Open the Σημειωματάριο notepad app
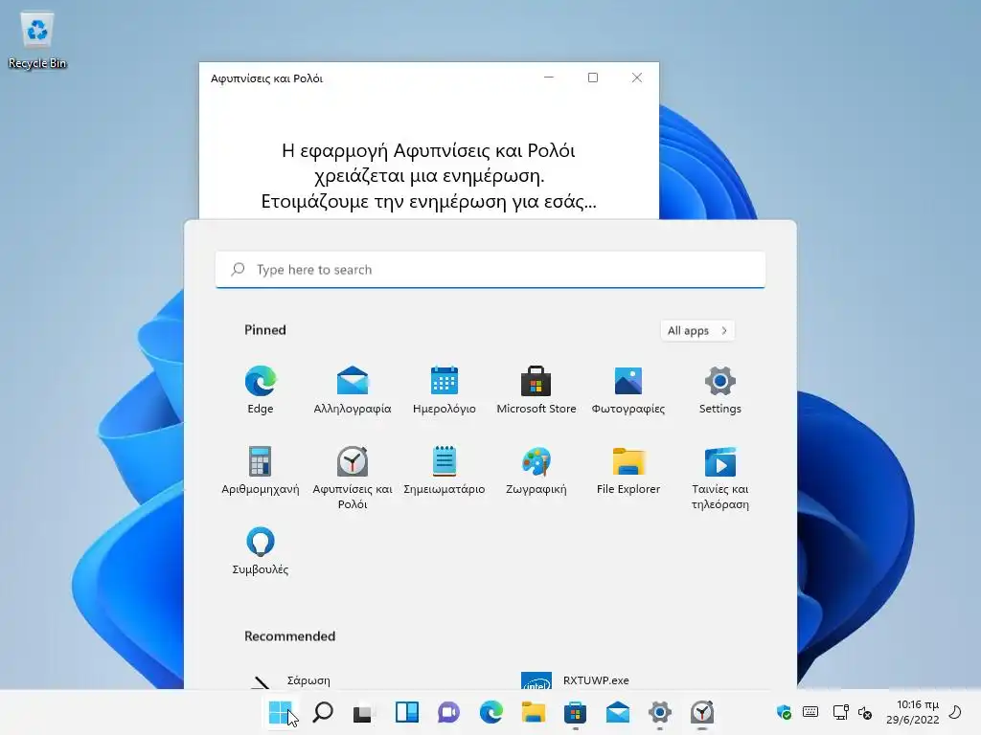Image resolution: width=981 pixels, height=735 pixels. pyautogui.click(x=445, y=471)
